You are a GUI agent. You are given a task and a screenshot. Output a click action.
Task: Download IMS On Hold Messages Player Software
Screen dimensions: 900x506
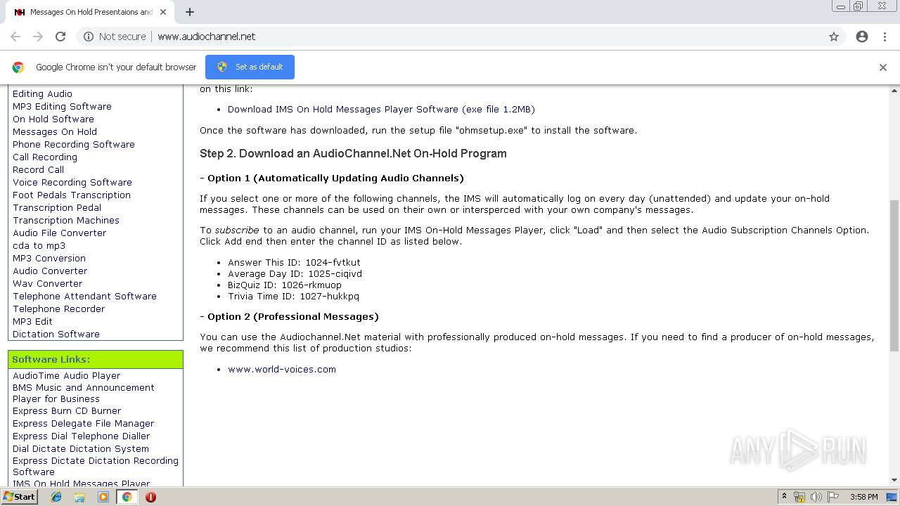381,109
